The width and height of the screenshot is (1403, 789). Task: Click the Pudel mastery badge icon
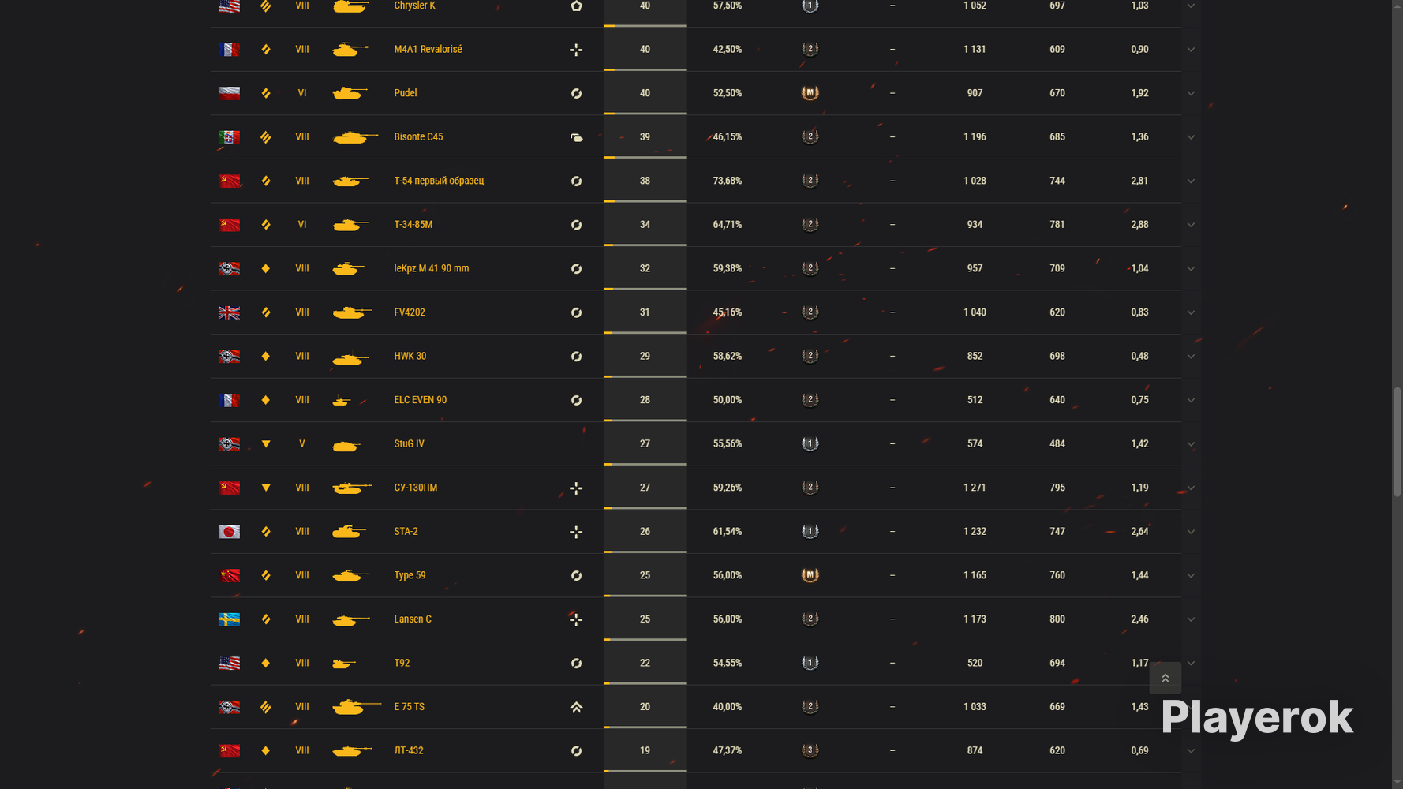point(810,93)
